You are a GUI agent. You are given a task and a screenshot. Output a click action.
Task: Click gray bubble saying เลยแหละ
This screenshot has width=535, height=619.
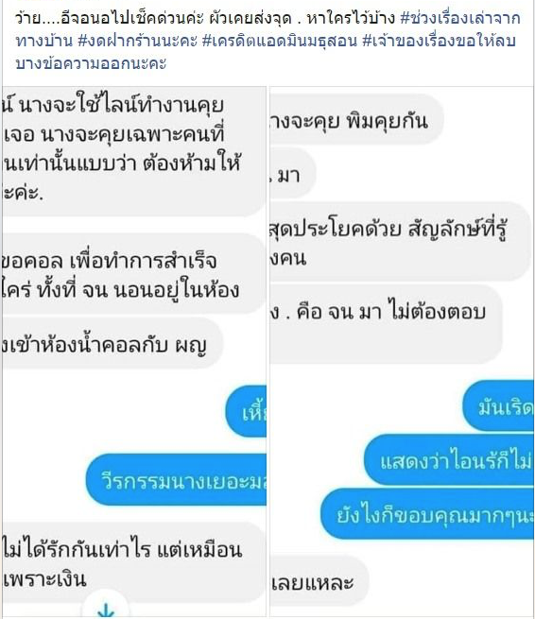coord(319,581)
